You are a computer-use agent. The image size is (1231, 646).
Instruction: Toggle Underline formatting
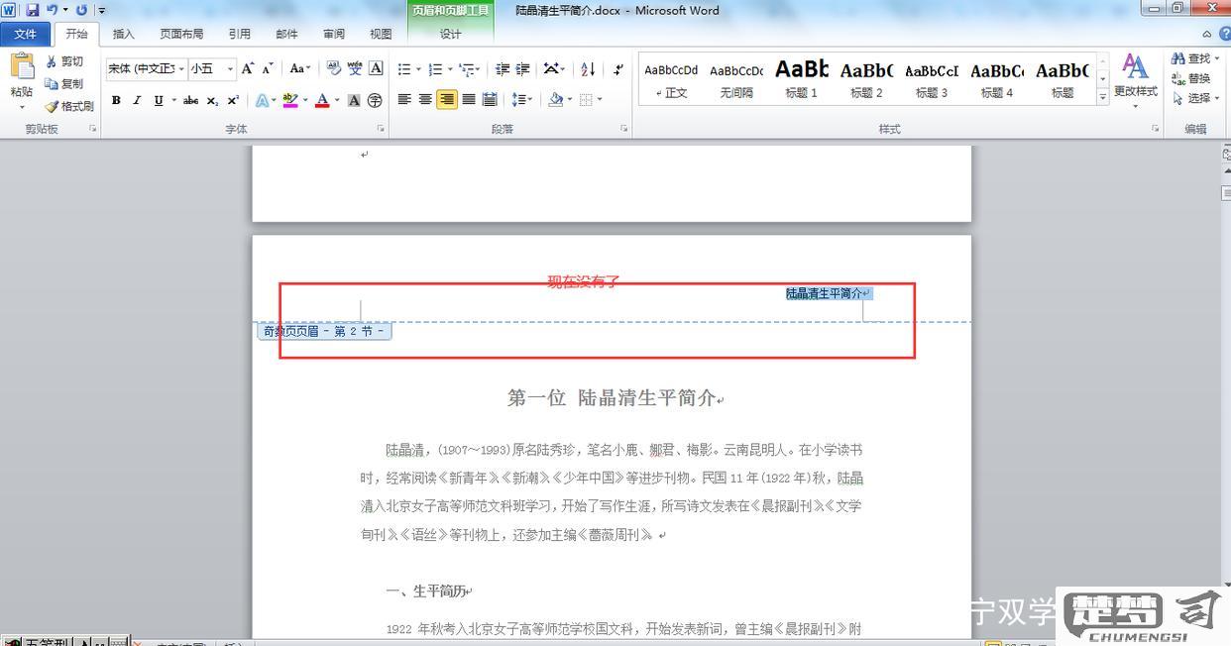pyautogui.click(x=159, y=100)
